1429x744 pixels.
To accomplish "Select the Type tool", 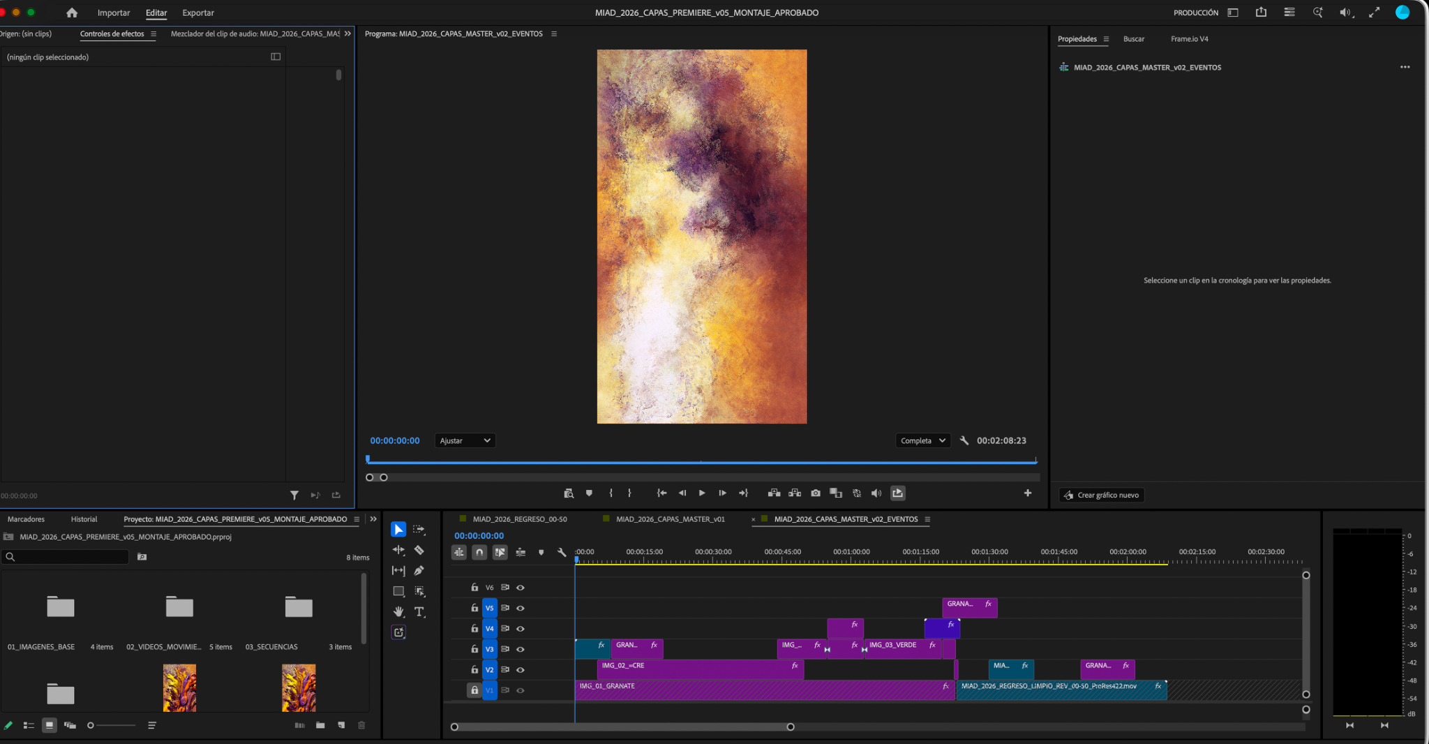I will coord(419,612).
